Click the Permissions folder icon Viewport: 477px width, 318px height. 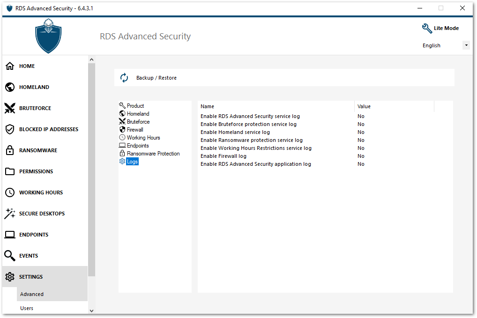click(10, 171)
